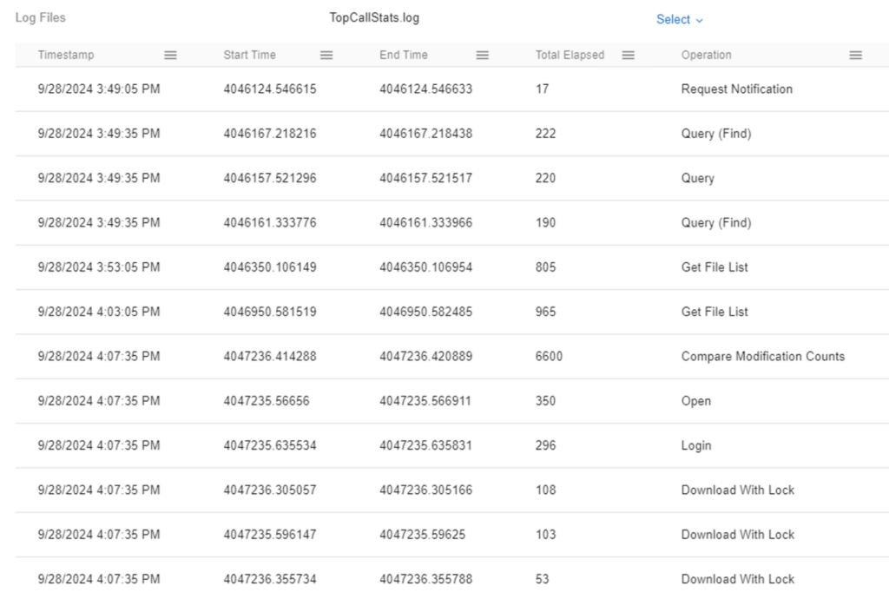Click start time 4047236.305057

(x=270, y=490)
